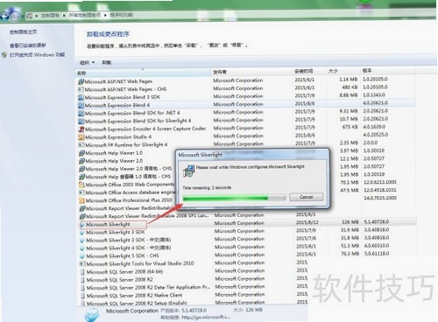Click the Microsoft Expression Studio 4 icon
This screenshot has height=322, width=438.
pos(81,137)
